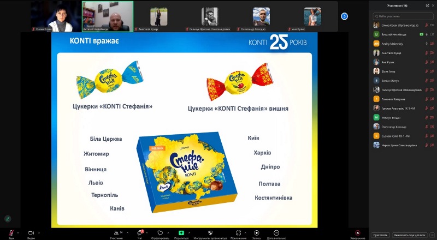
Task: Open video options arrow beside camera
Action: (x=39, y=233)
